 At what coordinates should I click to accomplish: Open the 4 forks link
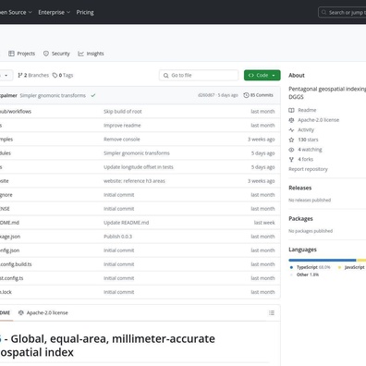(306, 159)
